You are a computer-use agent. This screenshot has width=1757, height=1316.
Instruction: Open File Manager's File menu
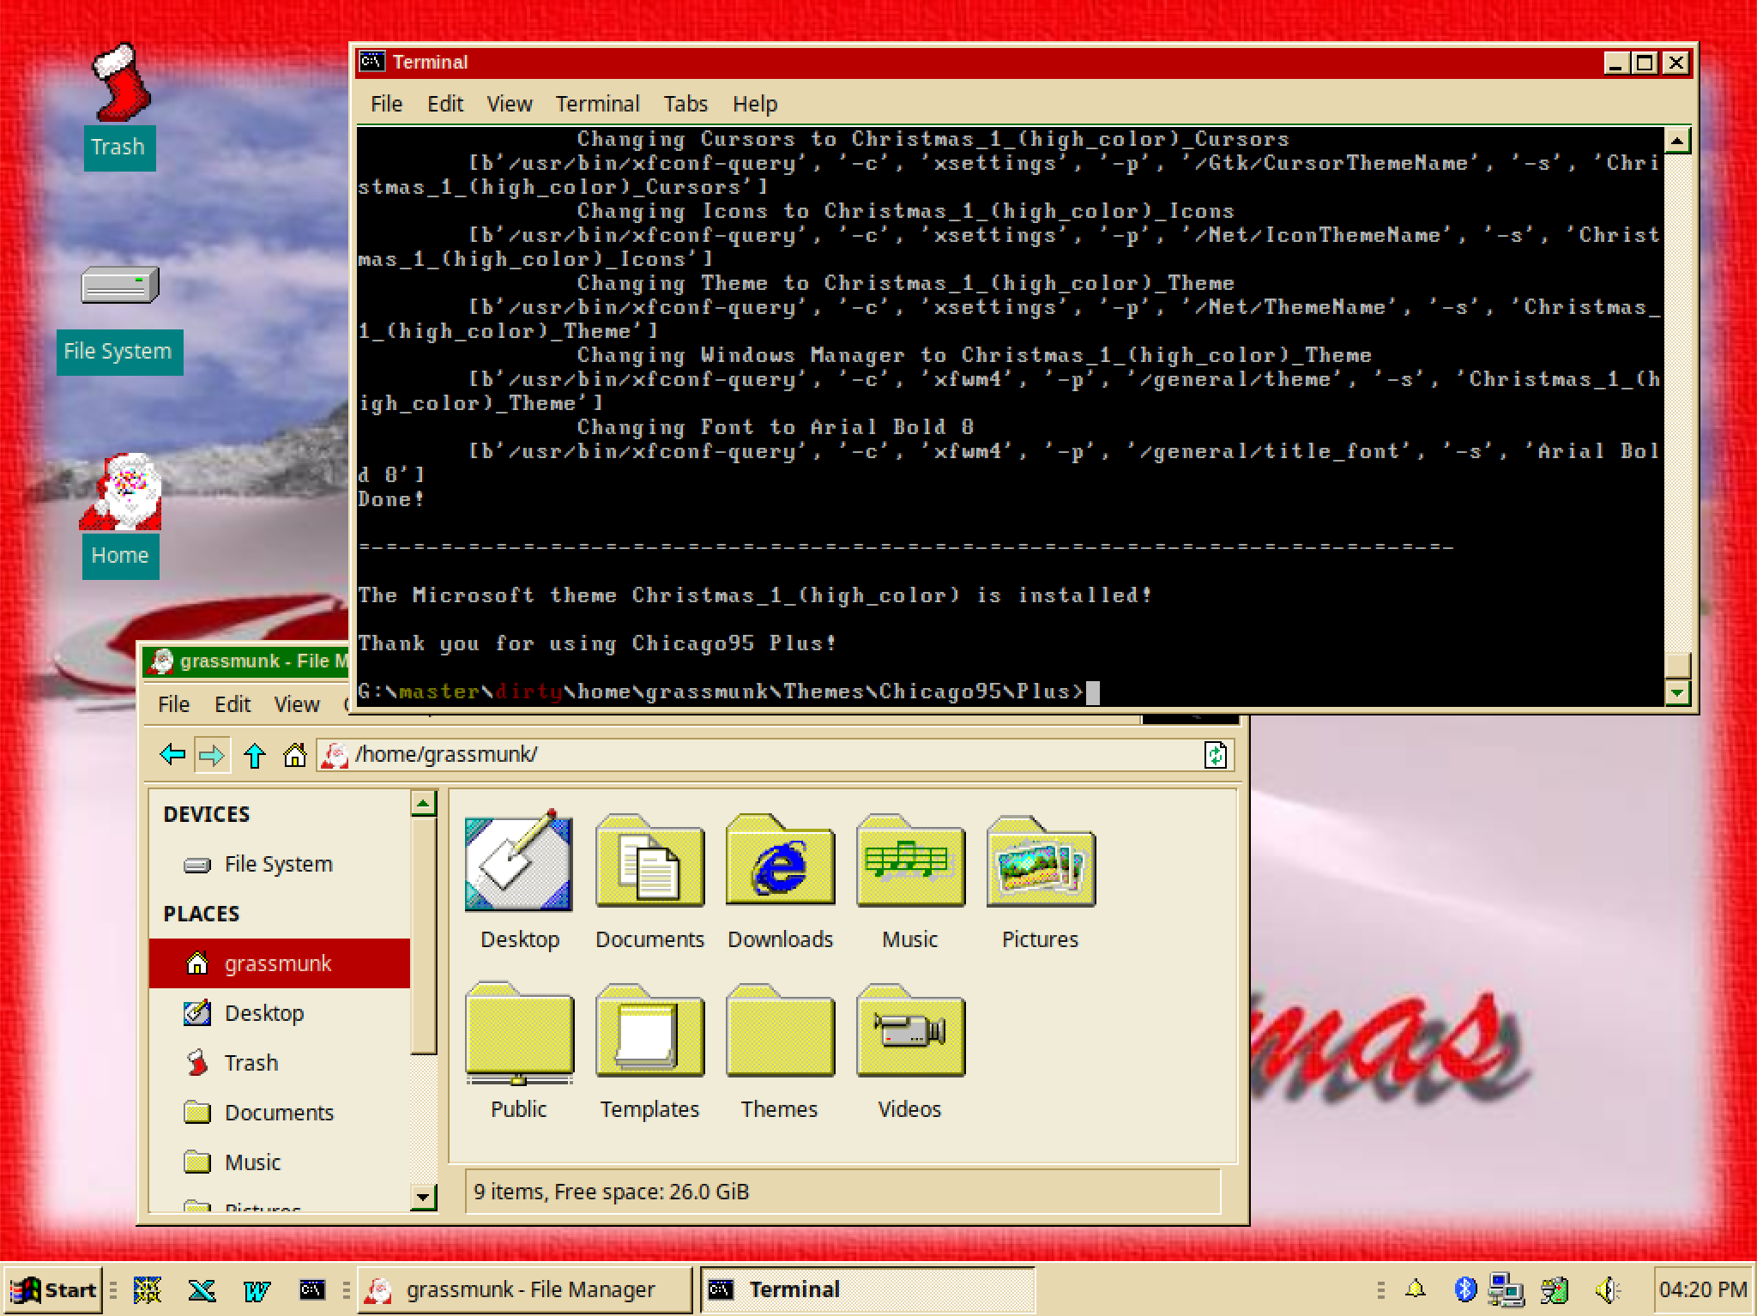click(173, 704)
